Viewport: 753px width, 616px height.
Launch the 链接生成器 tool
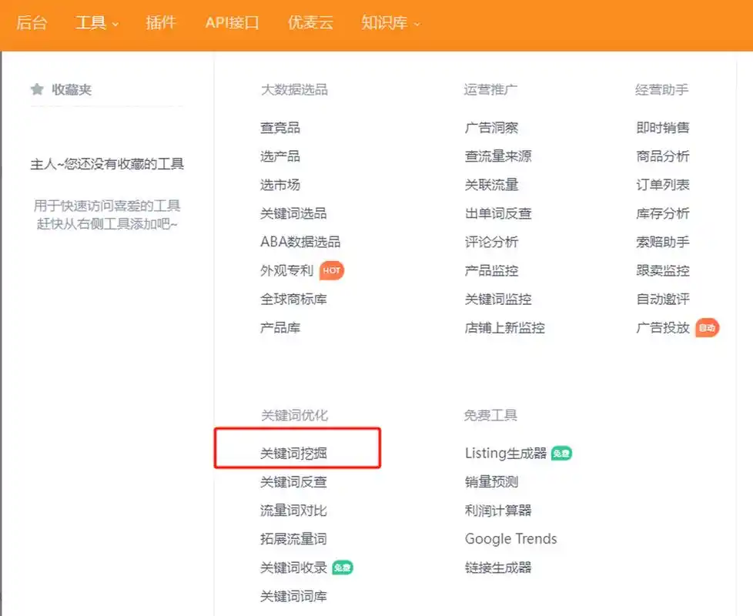[497, 567]
